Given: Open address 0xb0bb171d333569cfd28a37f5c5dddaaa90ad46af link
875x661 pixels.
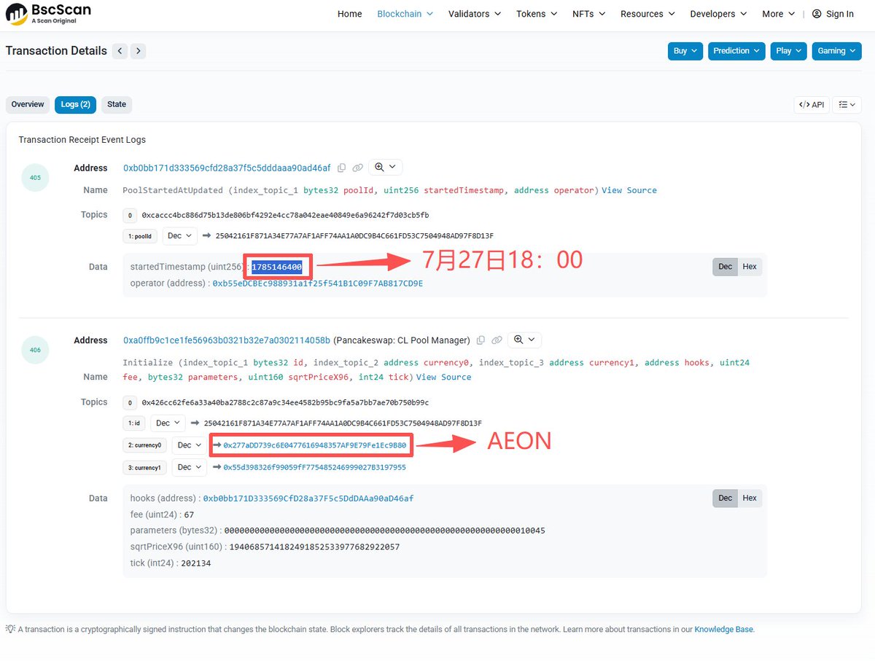Looking at the screenshot, I should tap(227, 168).
